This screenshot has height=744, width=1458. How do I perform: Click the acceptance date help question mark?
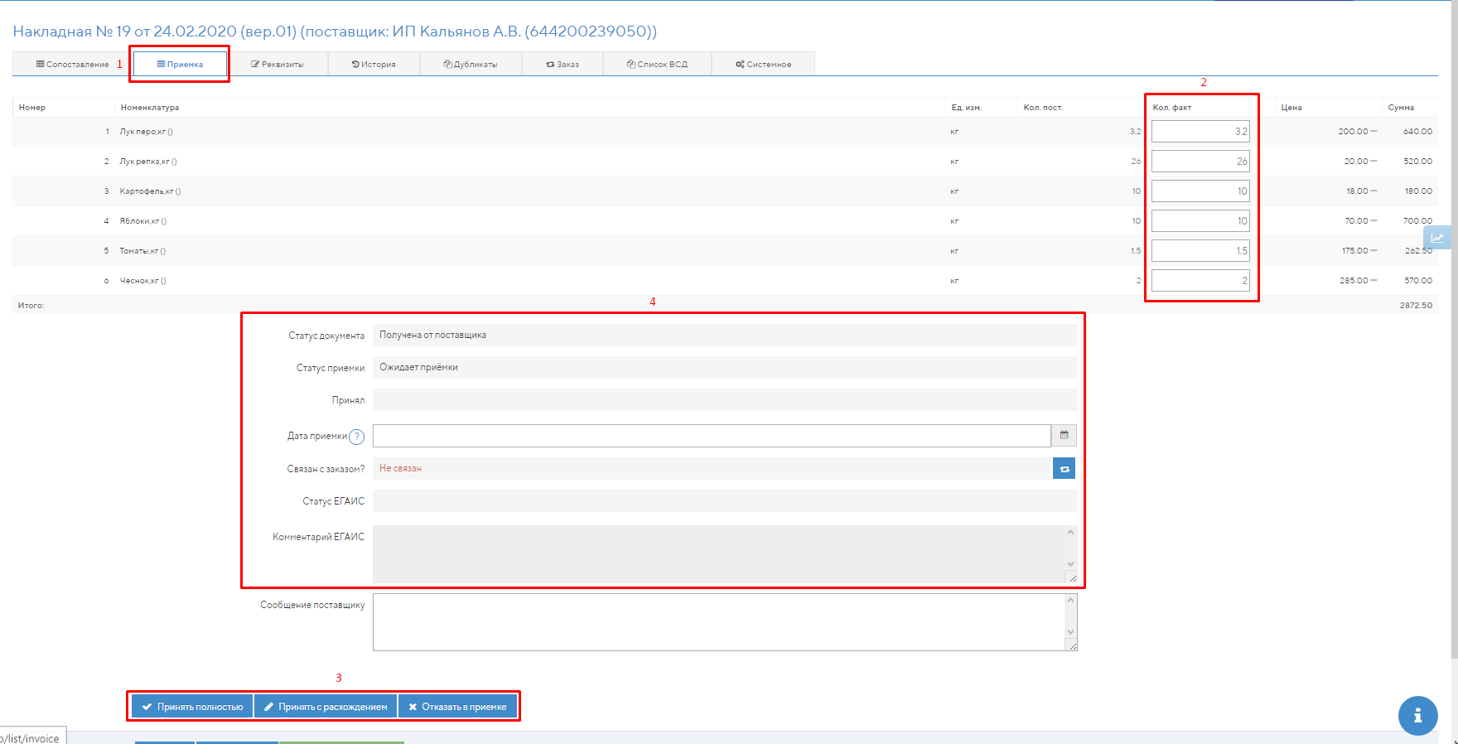click(356, 437)
